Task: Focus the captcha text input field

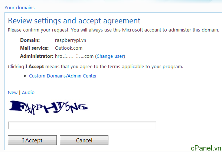Action: [x=82, y=125]
